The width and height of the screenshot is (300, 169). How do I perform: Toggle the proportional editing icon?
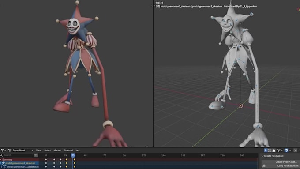click(x=295, y=150)
